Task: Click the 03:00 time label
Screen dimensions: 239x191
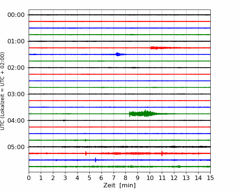Action: point(16,94)
